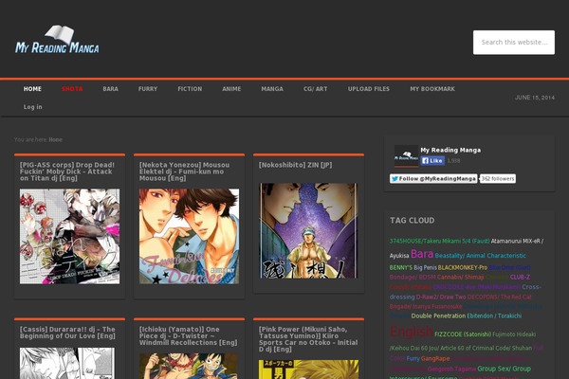569x379 pixels.
Task: Open the CG/ ART menu item
Action: pos(316,89)
